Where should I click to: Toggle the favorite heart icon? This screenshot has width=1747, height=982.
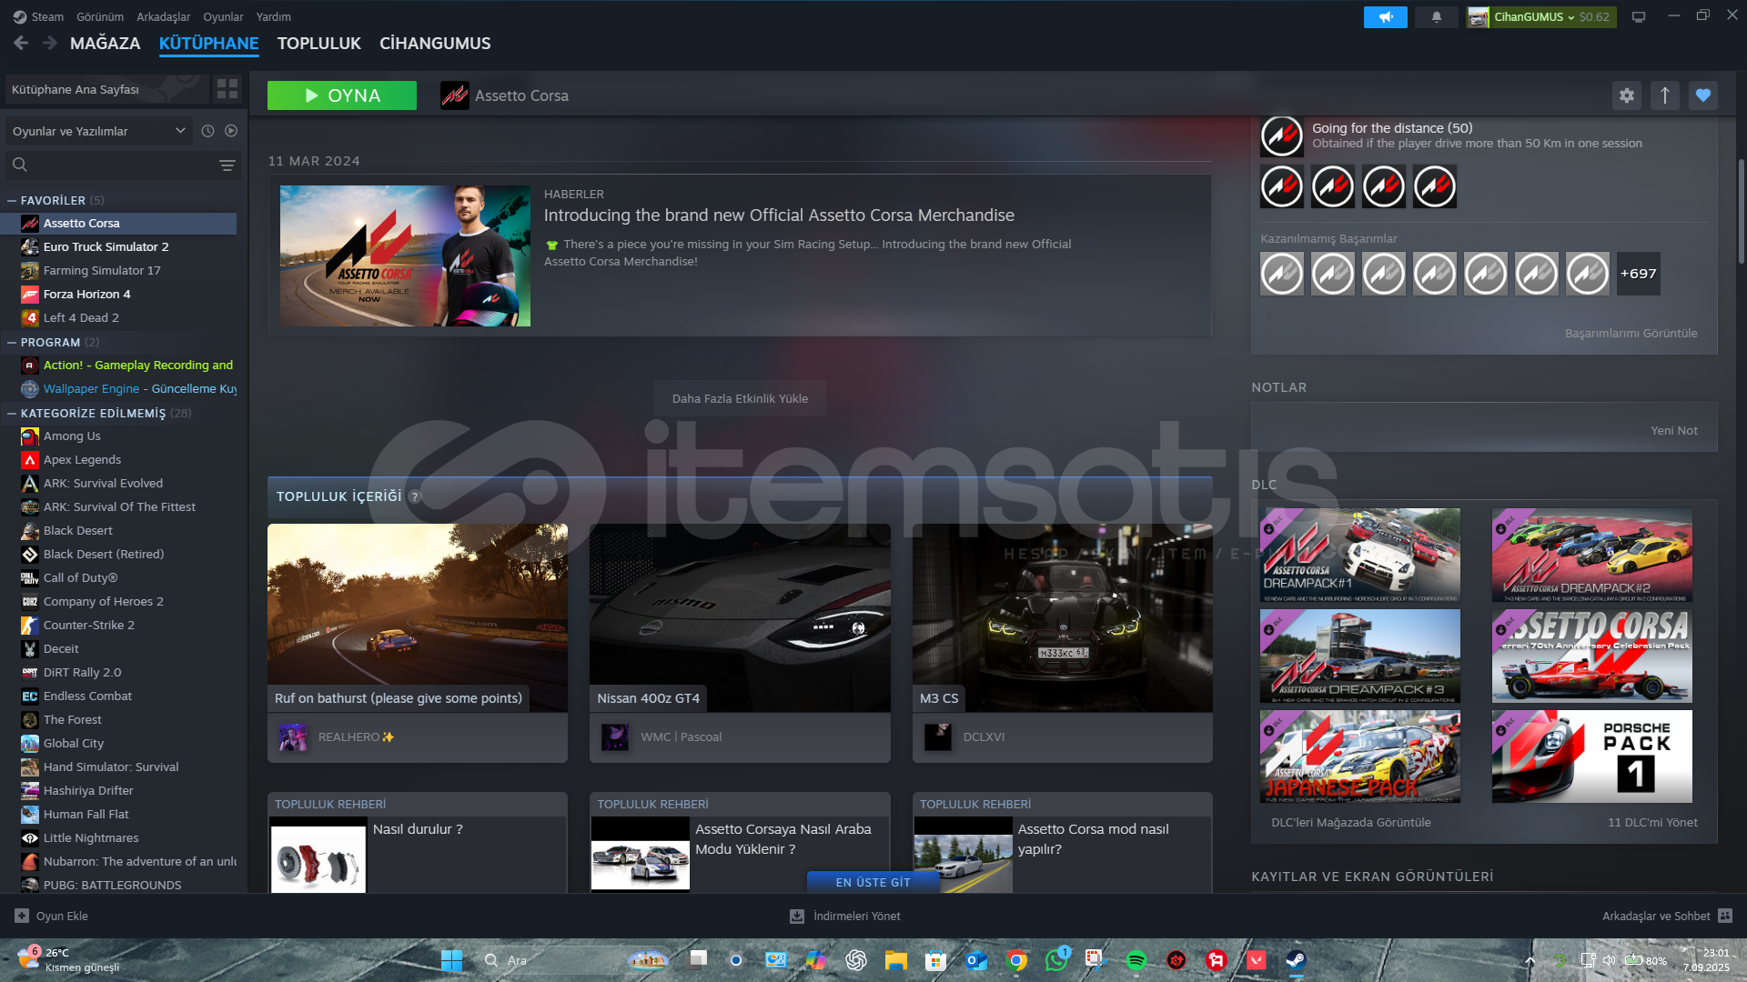(x=1702, y=95)
